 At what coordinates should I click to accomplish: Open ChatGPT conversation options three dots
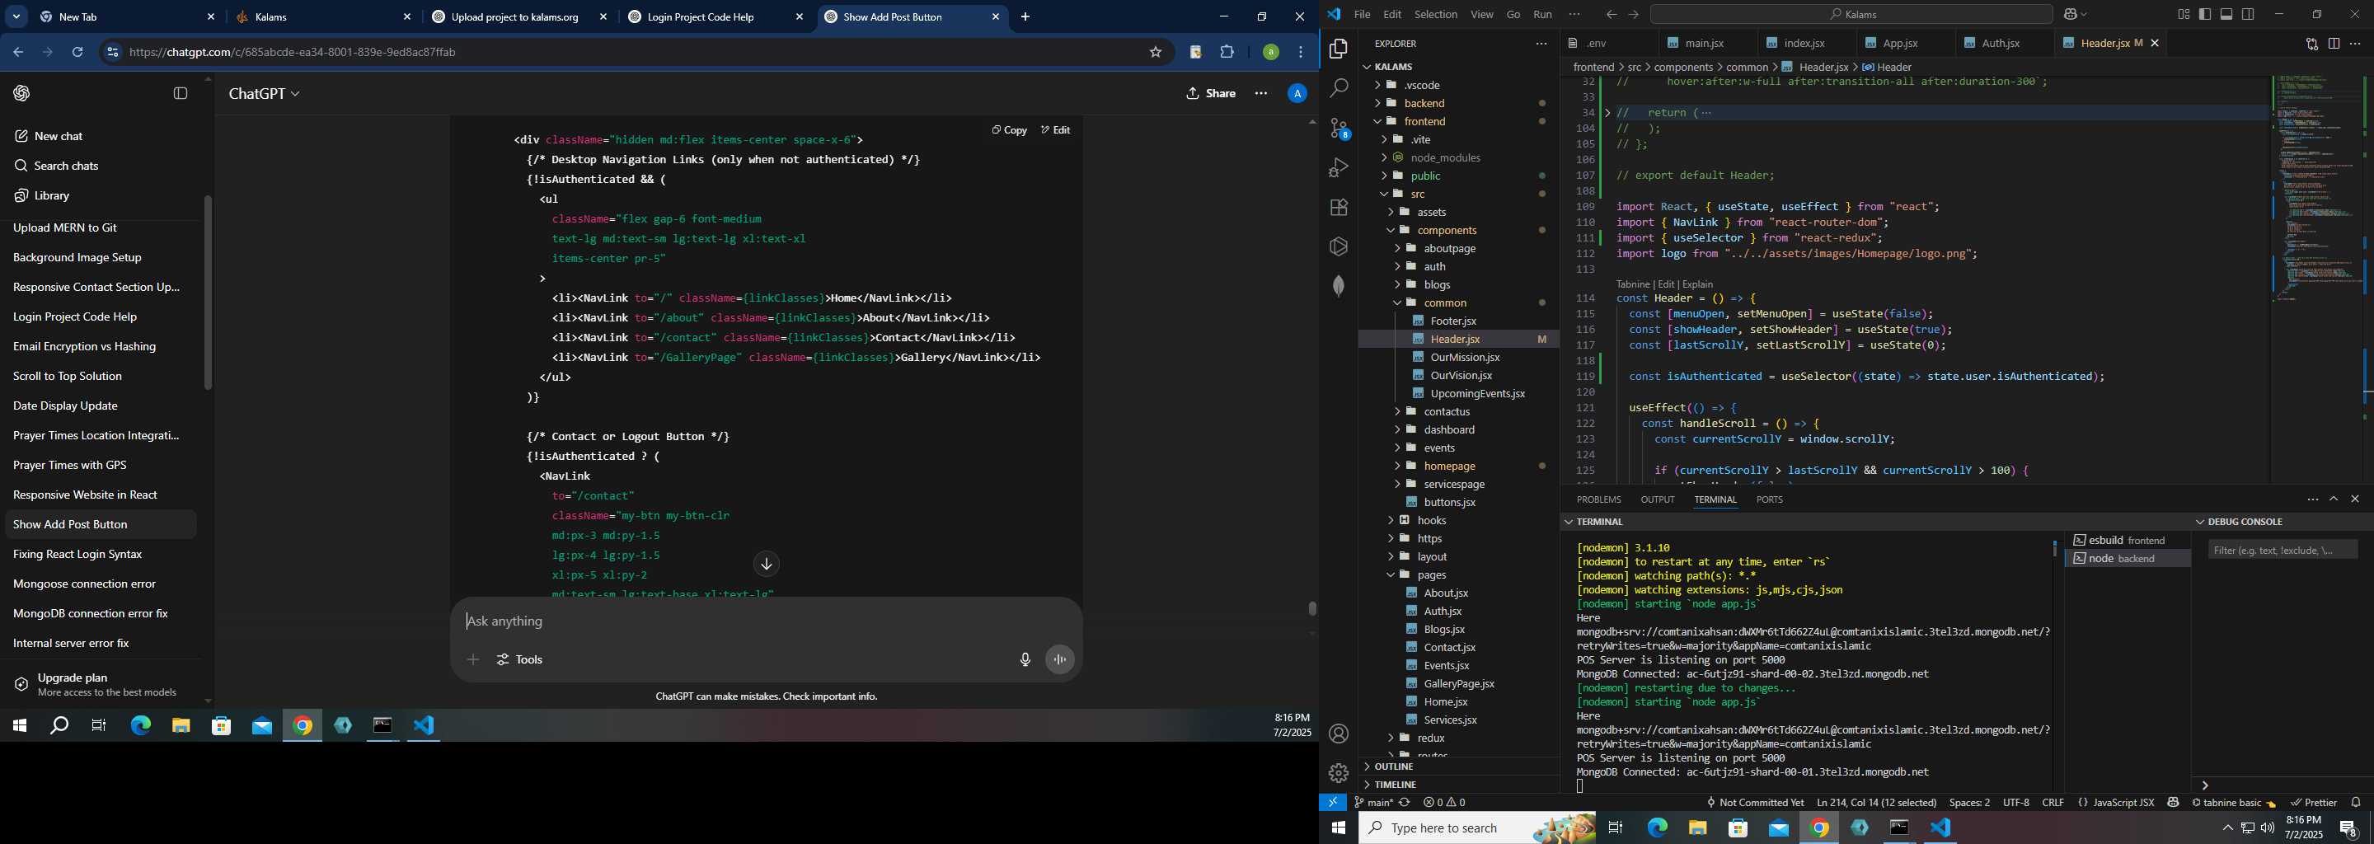pyautogui.click(x=1260, y=93)
